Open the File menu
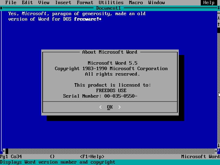Image resolution: width=220 pixels, height=165 pixels. coord(11,2)
